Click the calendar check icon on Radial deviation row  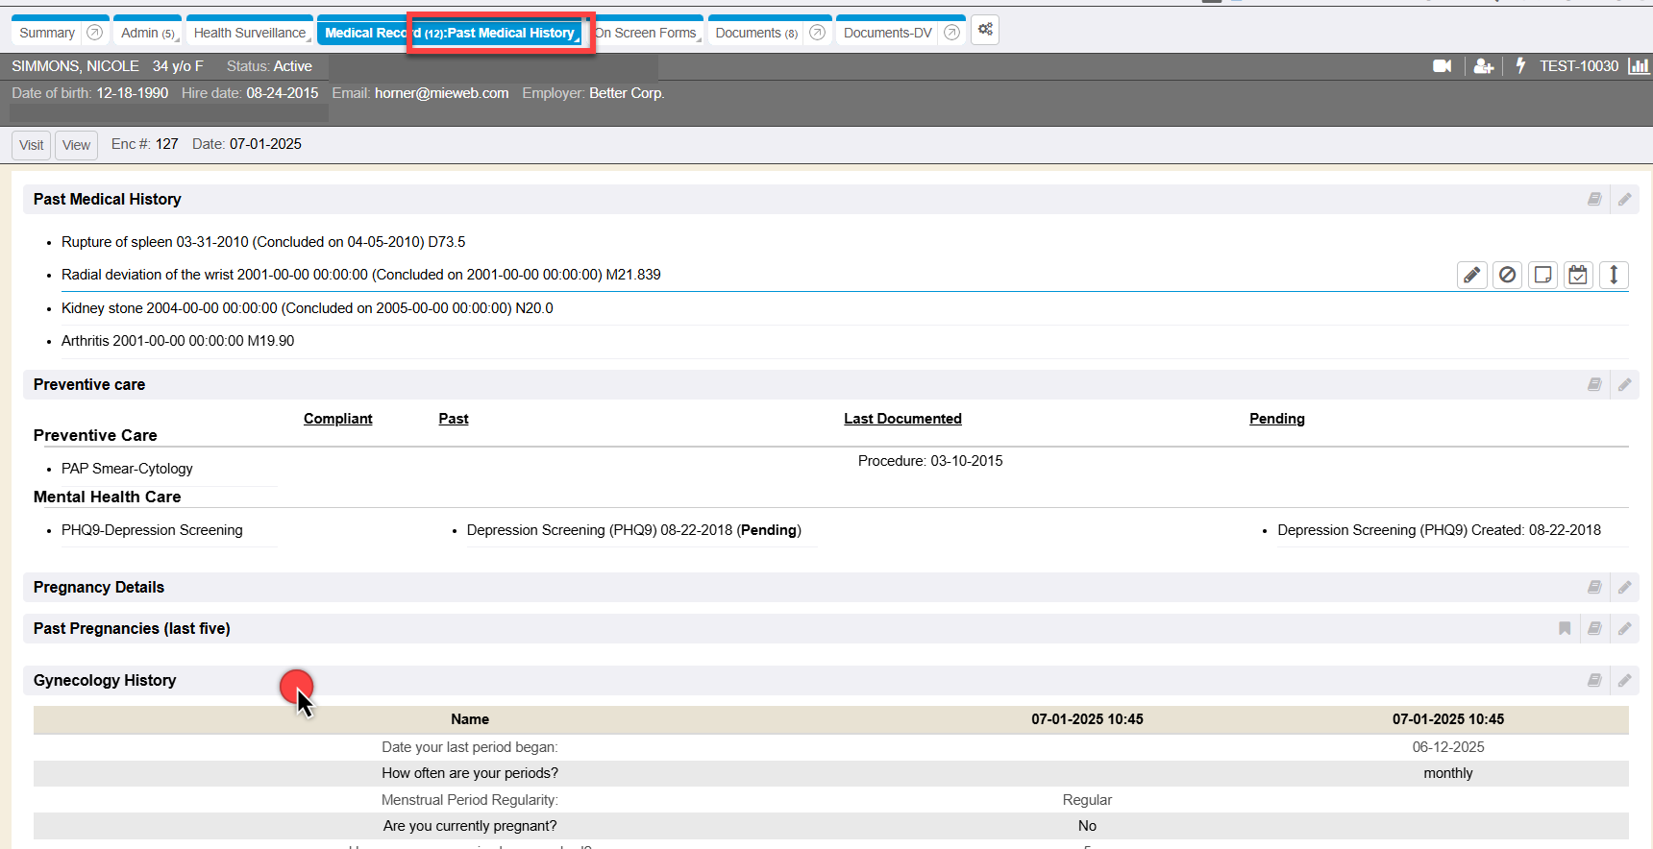[1578, 276]
